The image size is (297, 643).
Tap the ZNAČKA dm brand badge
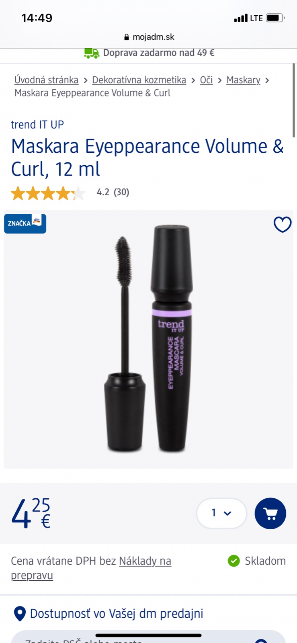25,223
